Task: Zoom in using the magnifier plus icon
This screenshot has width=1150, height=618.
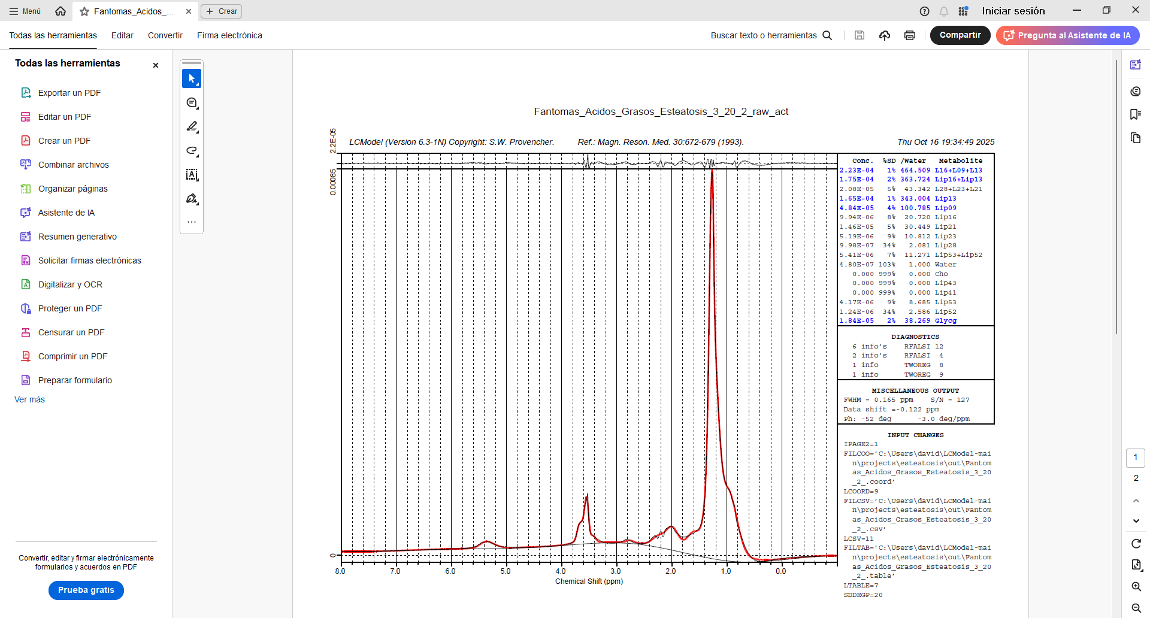Action: pos(1136,587)
